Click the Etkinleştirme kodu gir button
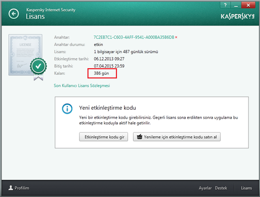This screenshot has width=260, height=197. [103, 137]
